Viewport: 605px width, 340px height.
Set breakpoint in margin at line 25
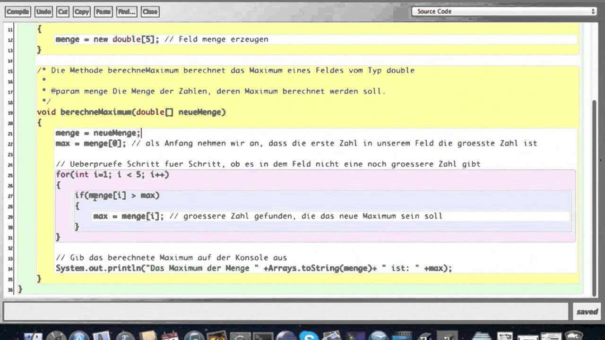coord(10,175)
